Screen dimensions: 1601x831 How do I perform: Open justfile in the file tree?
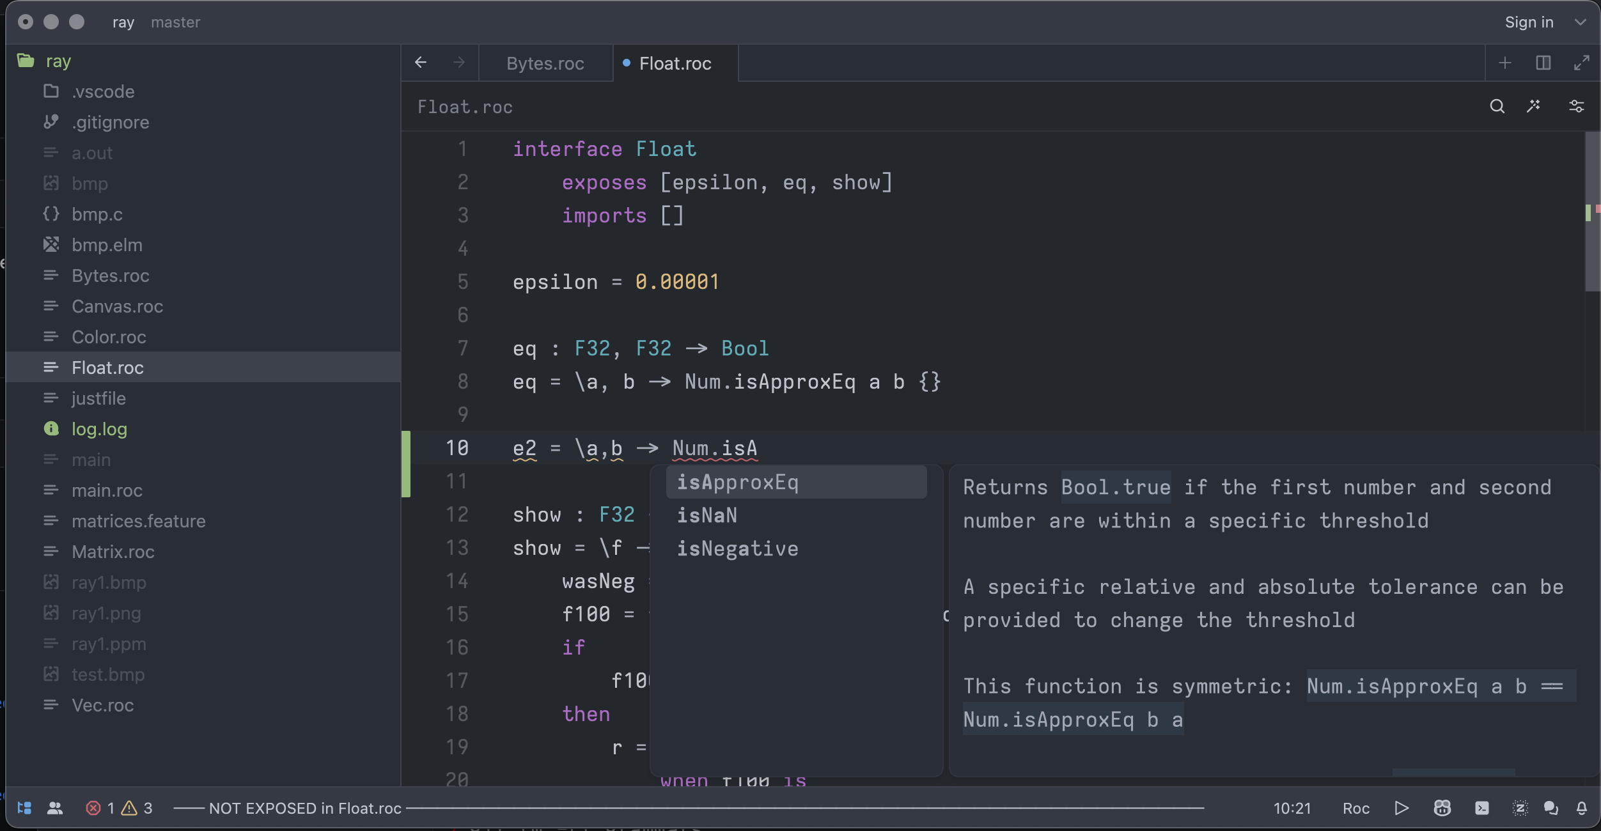(203, 398)
